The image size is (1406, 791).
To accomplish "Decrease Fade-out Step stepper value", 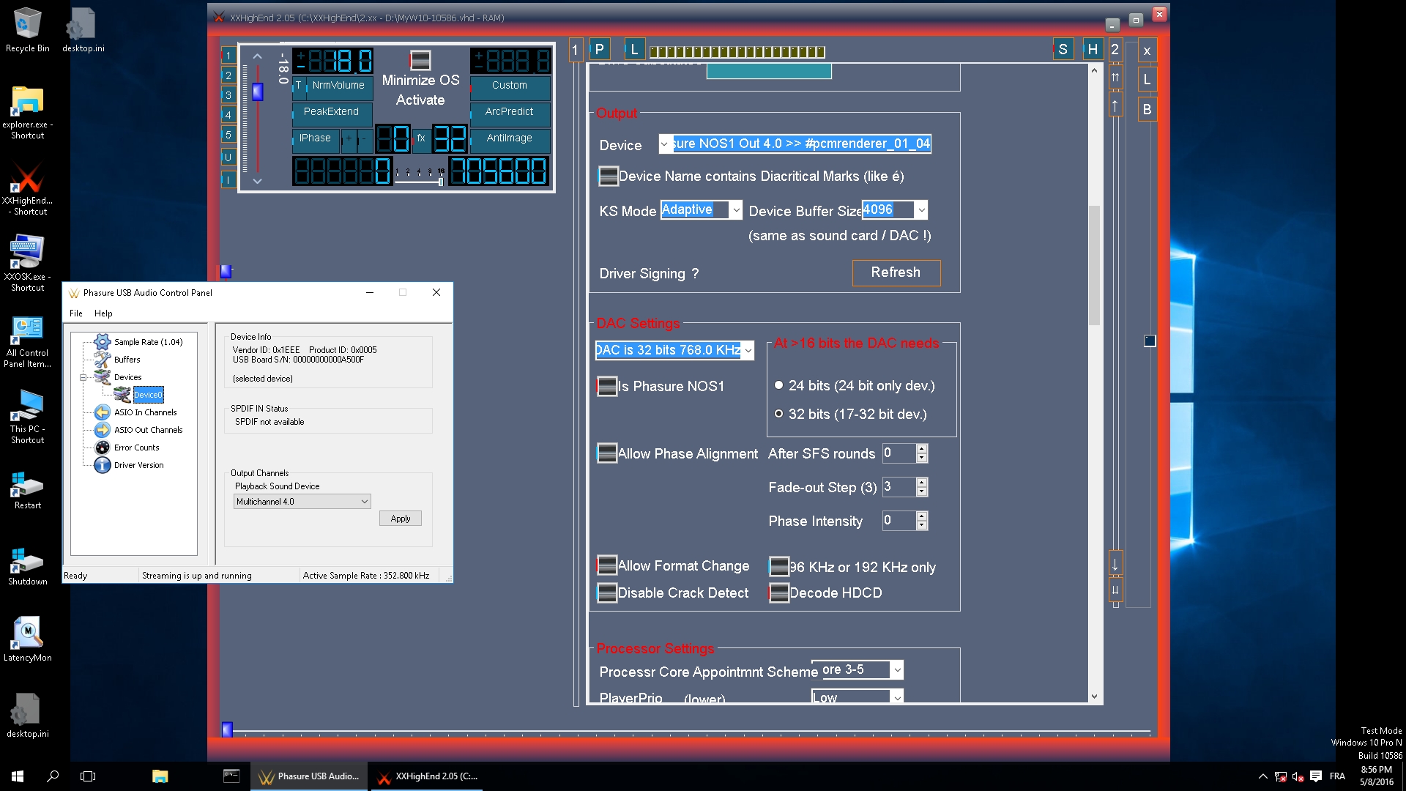I will tap(922, 491).
